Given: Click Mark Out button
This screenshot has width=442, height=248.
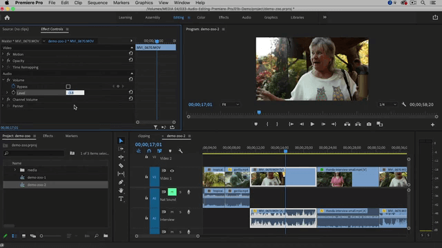Looking at the screenshot, I should coord(277,124).
